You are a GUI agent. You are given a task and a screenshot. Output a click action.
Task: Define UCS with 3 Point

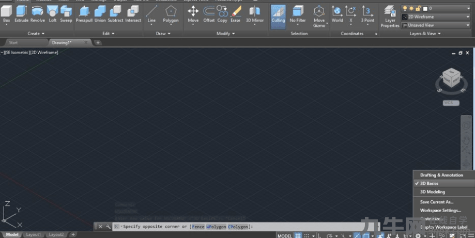(367, 14)
